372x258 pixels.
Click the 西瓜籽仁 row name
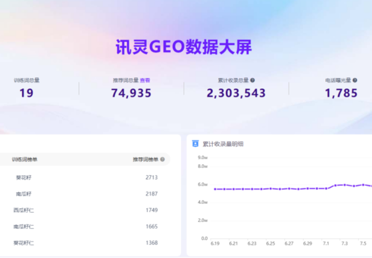point(23,210)
